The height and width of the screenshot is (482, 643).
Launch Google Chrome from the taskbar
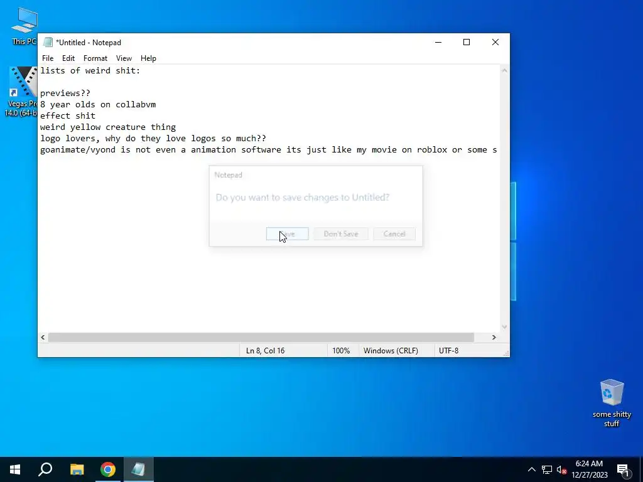click(108, 469)
